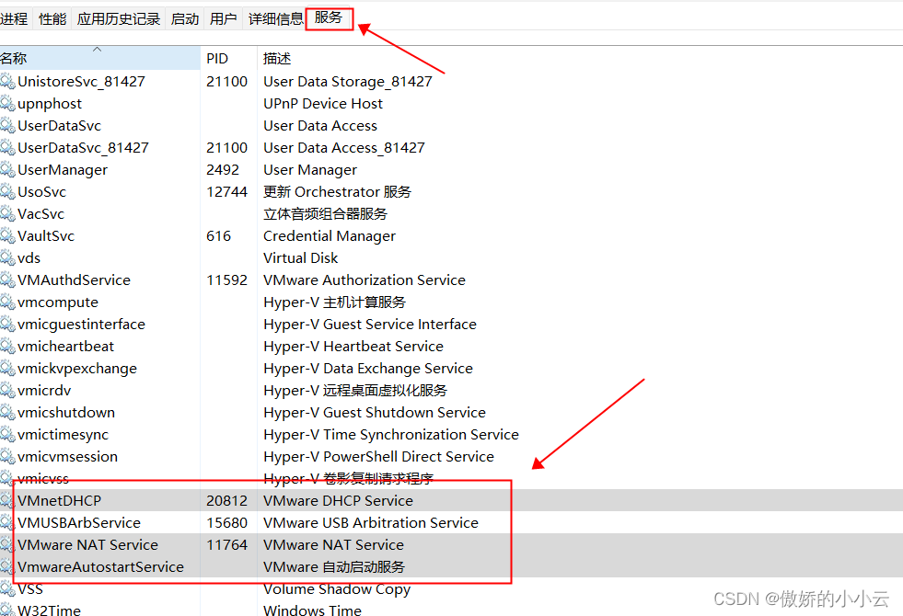This screenshot has height=616, width=903.
Task: Select the VMnetDHCP service name
Action: pyautogui.click(x=59, y=500)
